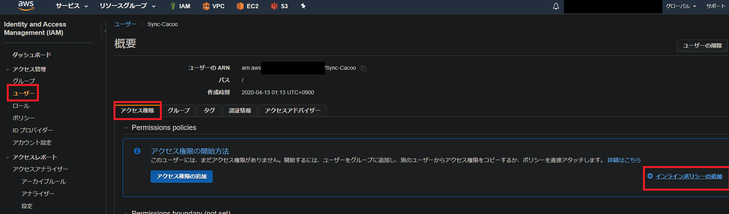Open ダッシュボード in the sidebar

pos(32,55)
